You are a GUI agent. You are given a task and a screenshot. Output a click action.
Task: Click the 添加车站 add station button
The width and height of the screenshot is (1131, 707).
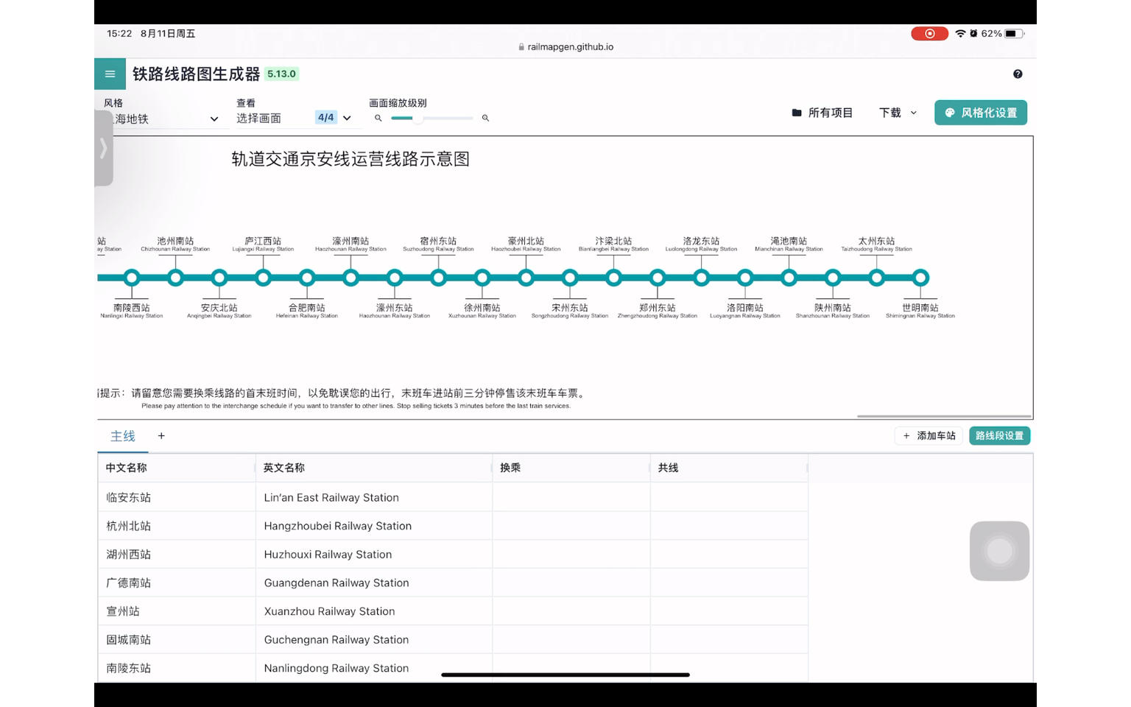pyautogui.click(x=929, y=436)
